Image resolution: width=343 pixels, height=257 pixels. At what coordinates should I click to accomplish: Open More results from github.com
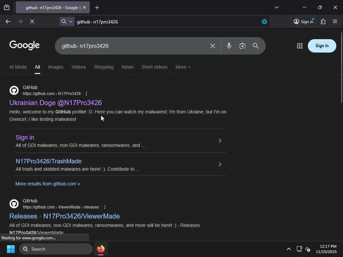click(48, 184)
